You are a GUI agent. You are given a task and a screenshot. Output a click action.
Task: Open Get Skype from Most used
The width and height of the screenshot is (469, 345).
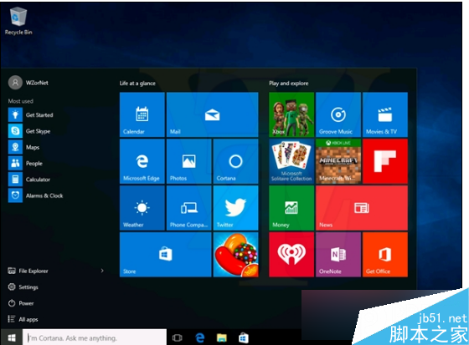pos(29,131)
